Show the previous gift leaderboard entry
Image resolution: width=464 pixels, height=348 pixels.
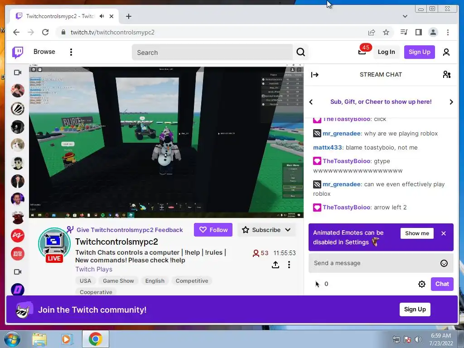click(x=311, y=102)
